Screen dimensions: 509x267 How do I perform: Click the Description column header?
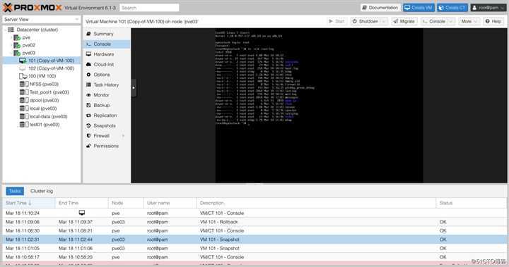tap(316, 203)
